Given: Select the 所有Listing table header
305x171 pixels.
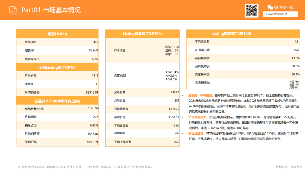Looking at the screenshot, I should click(57, 34).
